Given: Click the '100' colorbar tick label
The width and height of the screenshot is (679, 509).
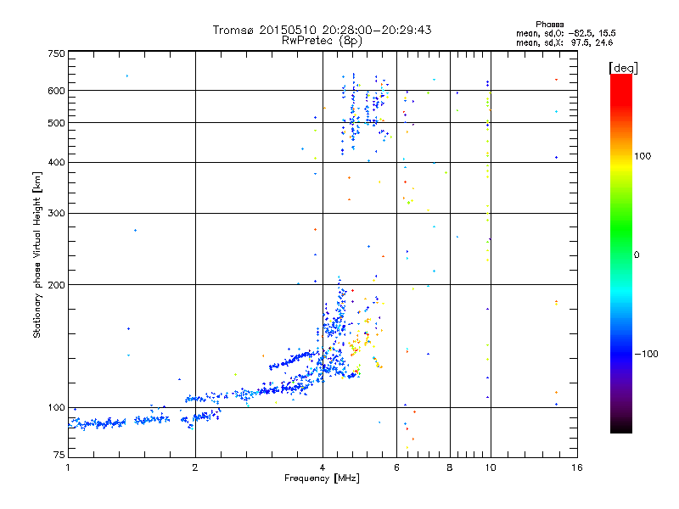Looking at the screenshot, I should (x=643, y=156).
